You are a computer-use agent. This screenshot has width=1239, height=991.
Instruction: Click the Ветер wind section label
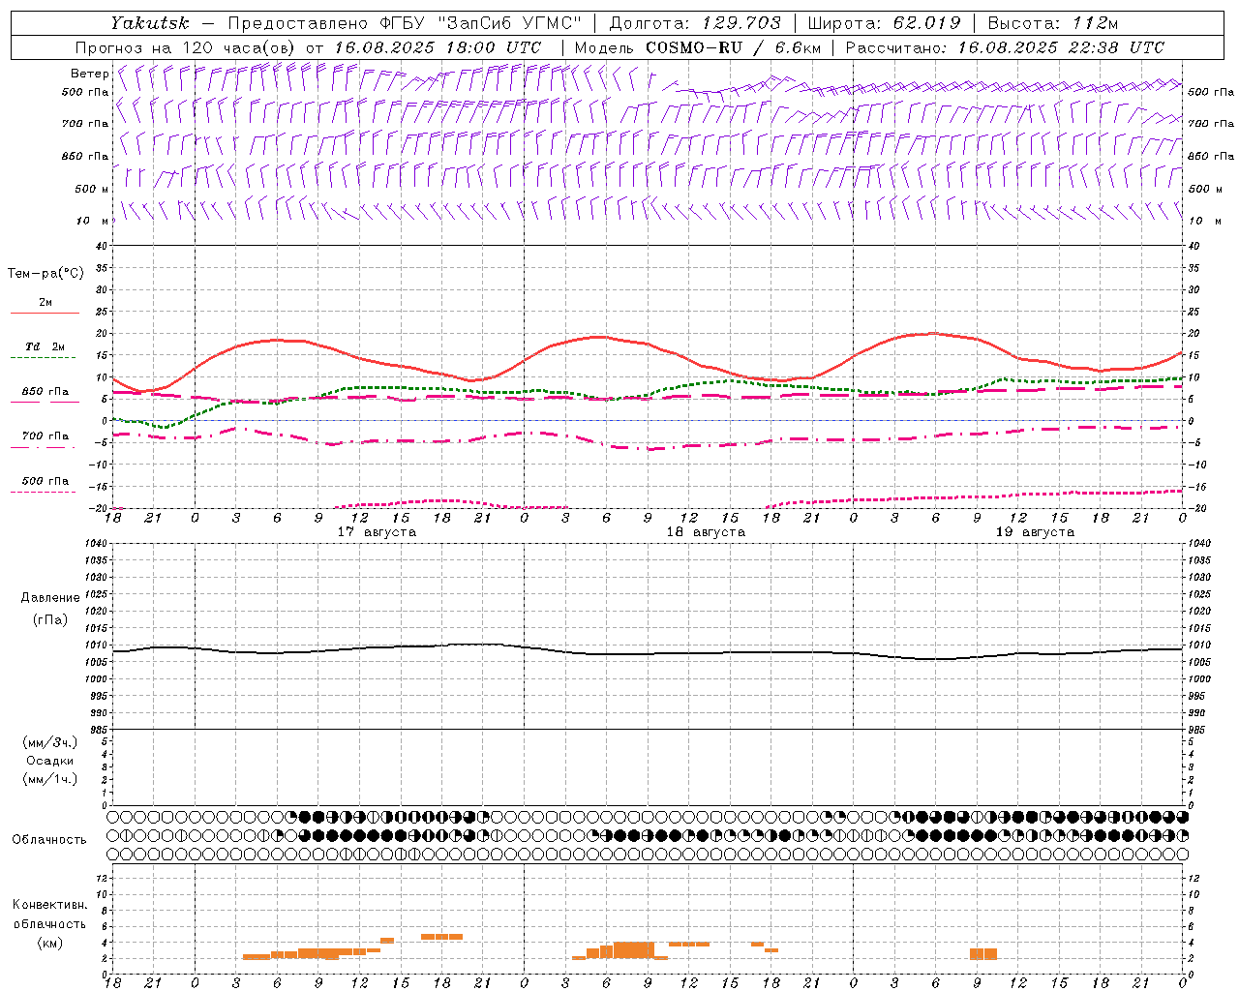point(89,74)
